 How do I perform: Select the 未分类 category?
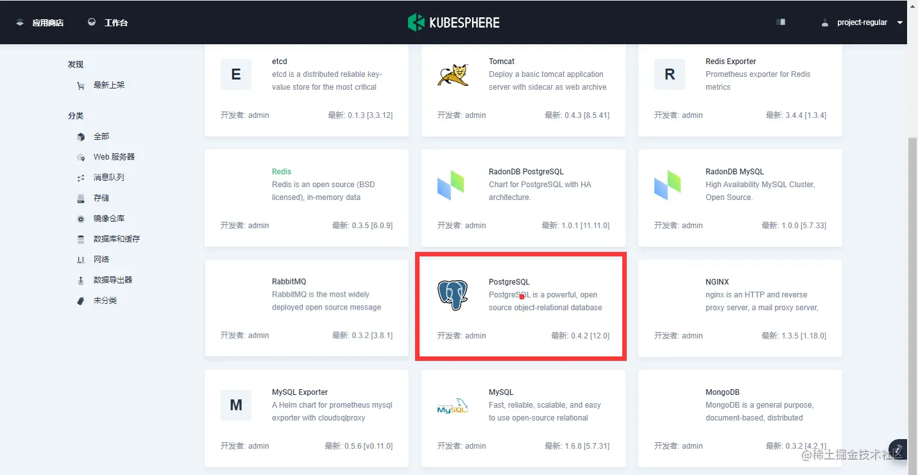(105, 300)
